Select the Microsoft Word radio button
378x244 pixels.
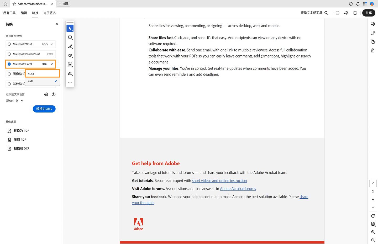pos(9,44)
